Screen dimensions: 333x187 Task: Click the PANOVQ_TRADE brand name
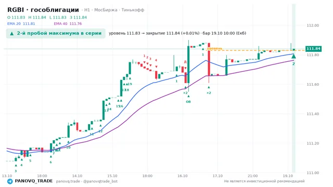[34, 181]
